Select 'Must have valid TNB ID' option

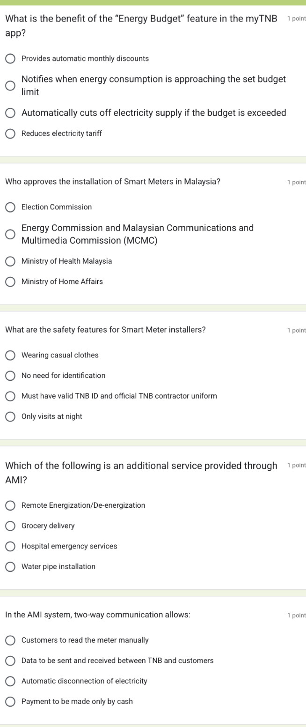[x=10, y=396]
